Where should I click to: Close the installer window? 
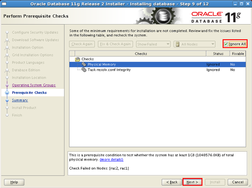click(248, 4)
